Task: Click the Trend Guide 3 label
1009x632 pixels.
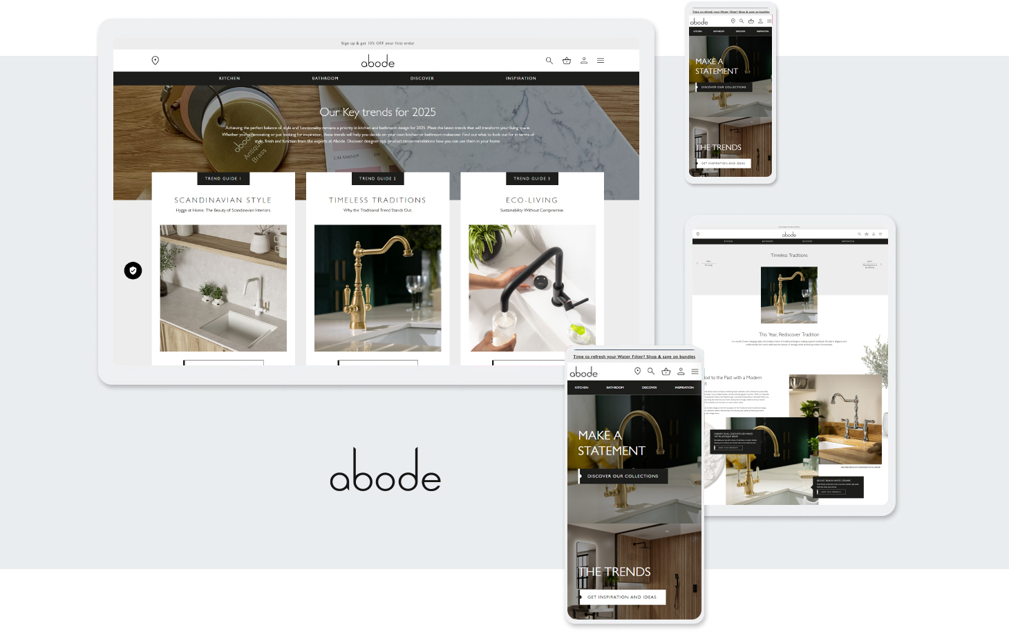Action: pos(532,179)
